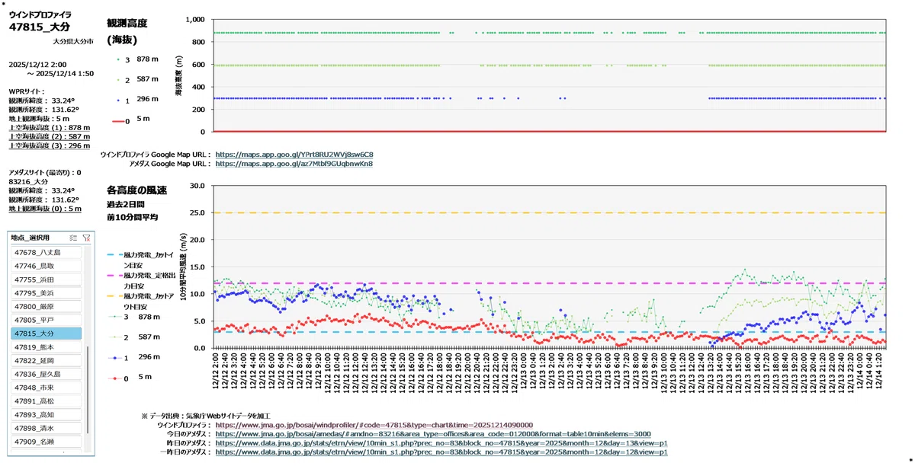Open the ウインドプロファイラ Google Map URL

[294, 155]
